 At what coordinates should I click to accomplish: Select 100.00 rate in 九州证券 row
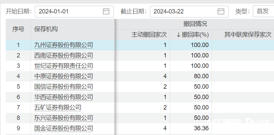pyautogui.click(x=200, y=45)
